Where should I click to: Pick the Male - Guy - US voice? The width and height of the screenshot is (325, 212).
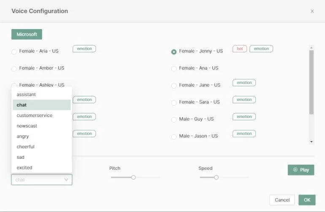point(174,120)
